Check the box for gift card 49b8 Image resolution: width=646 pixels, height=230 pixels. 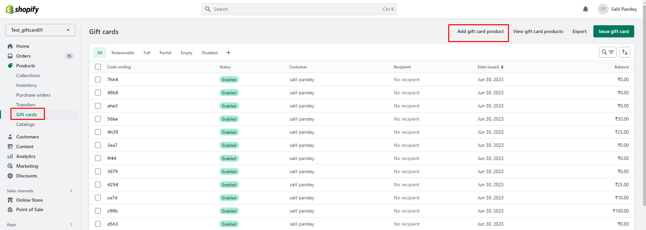click(x=98, y=93)
